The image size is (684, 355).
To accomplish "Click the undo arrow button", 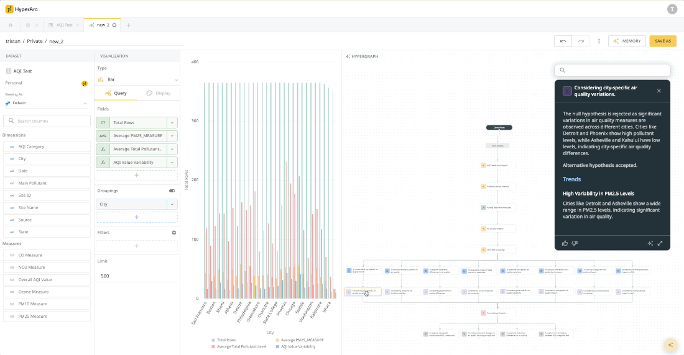I will pos(563,41).
